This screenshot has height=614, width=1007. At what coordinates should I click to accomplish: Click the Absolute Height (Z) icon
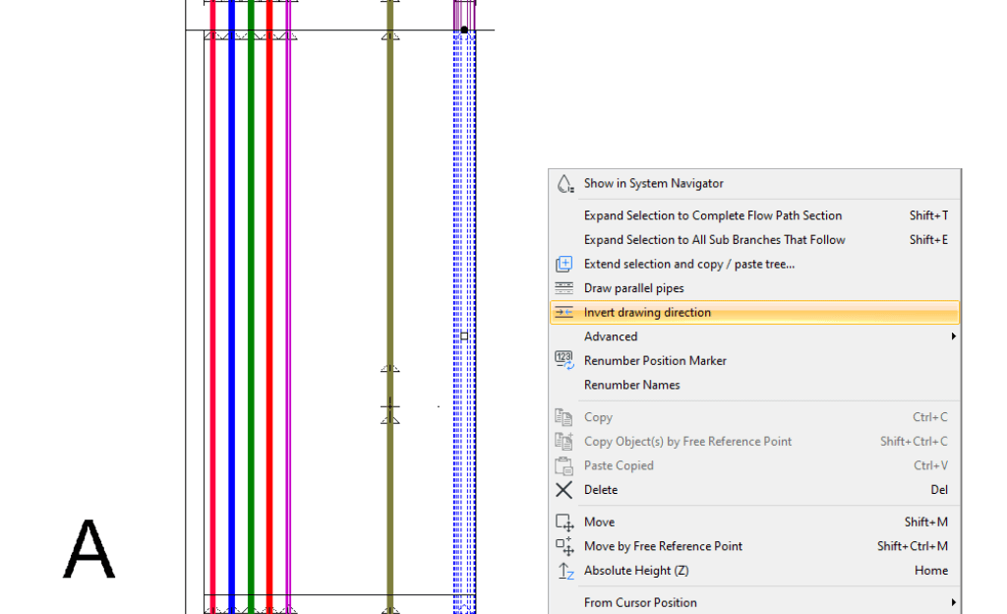pos(564,571)
